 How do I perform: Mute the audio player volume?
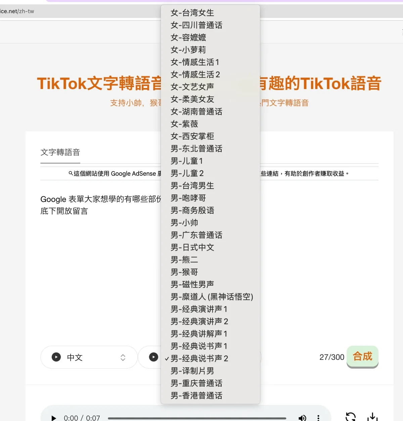302,418
